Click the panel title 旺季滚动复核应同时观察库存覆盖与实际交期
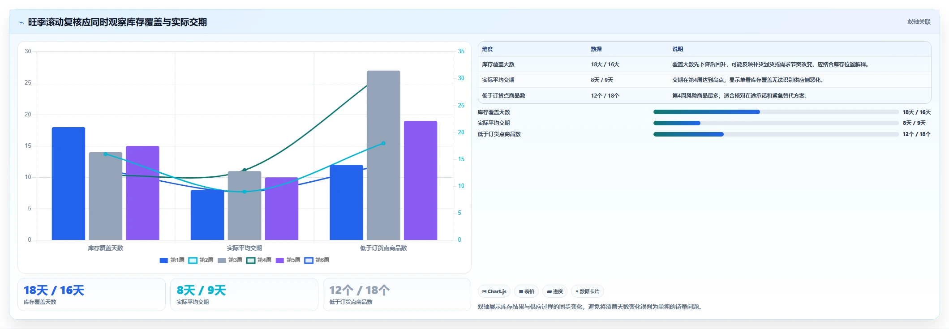 (117, 22)
